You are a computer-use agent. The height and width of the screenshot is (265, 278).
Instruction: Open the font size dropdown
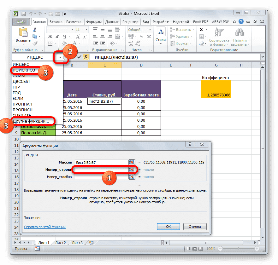pyautogui.click(x=86, y=30)
